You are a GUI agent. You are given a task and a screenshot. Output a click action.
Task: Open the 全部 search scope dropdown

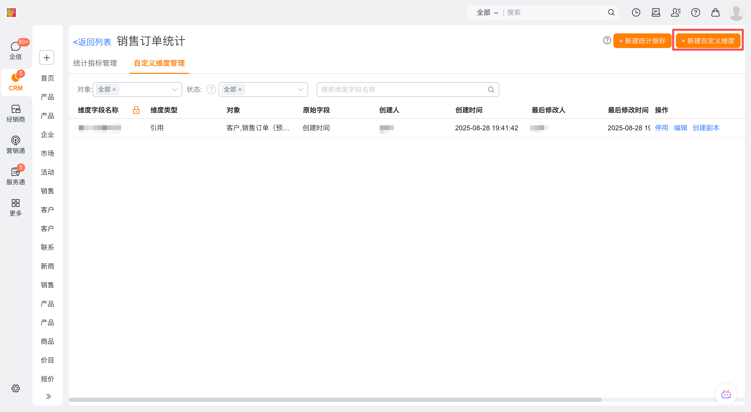487,13
